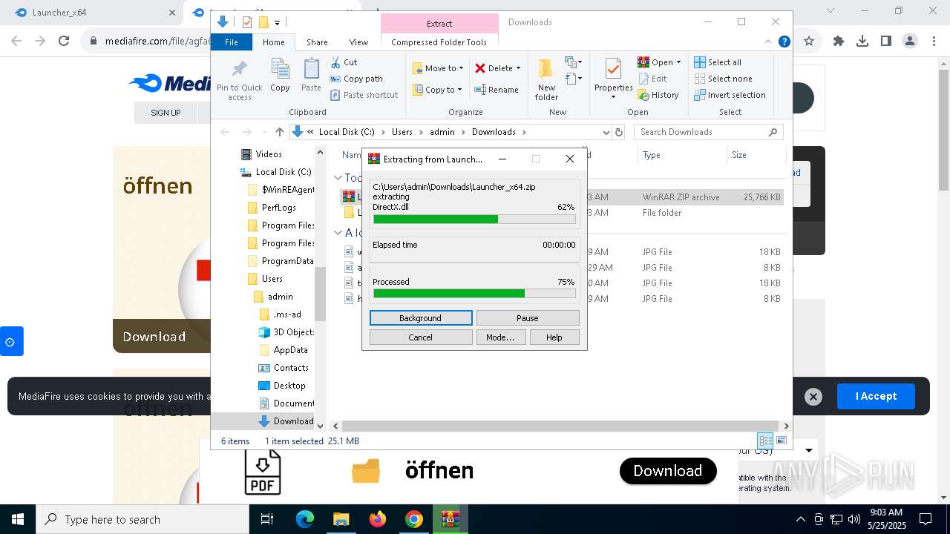950x534 pixels.
Task: Click the Properties ribbon icon
Action: 613,79
